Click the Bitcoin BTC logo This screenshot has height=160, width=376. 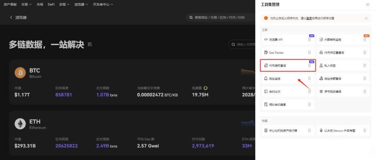click(x=20, y=73)
